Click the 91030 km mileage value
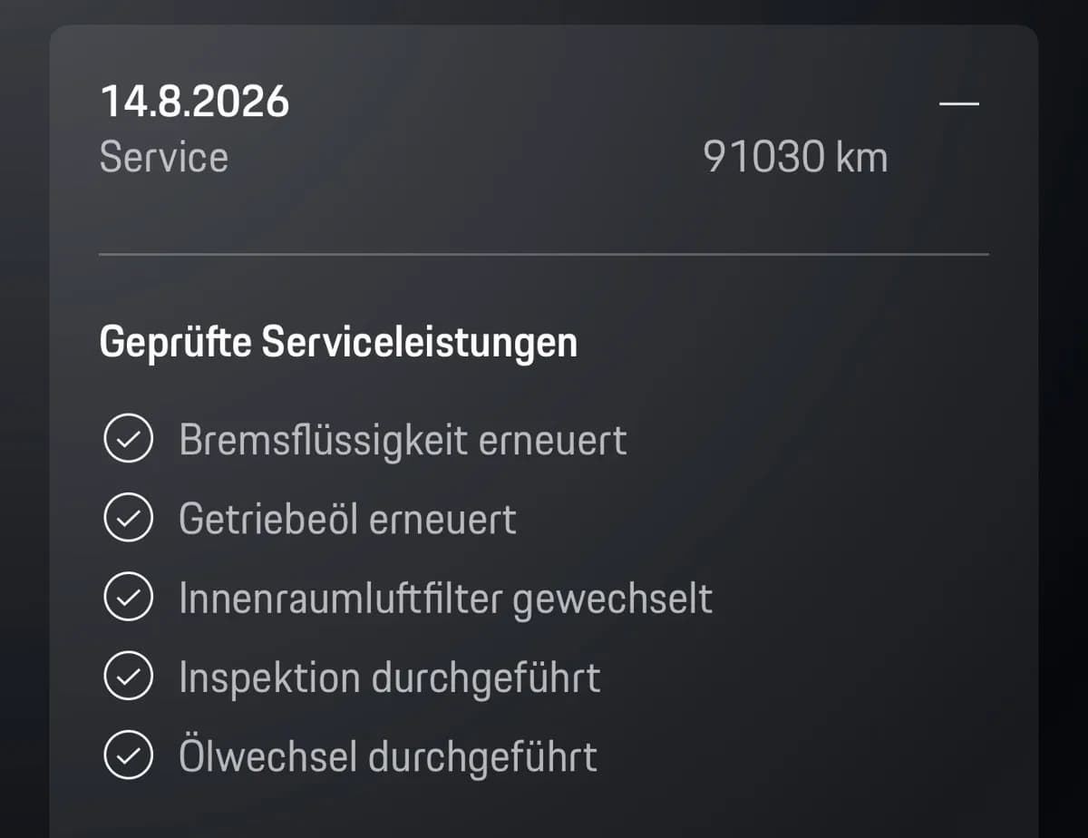Screen dimensions: 1088x838 (795, 157)
